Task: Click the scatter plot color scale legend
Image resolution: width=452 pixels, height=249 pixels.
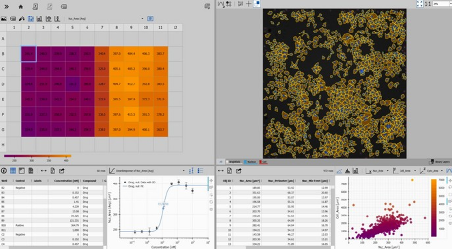Action: coord(434,208)
